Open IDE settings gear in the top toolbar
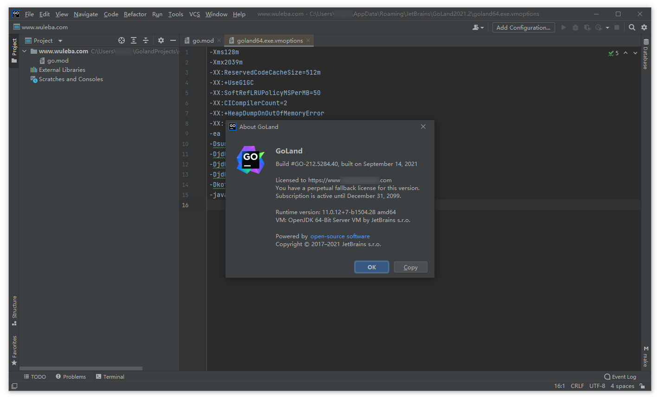Viewport: 659px width, 400px height. pos(644,27)
